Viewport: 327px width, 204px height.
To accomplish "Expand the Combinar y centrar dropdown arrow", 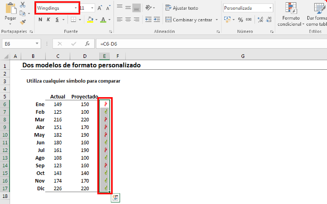I will tap(216, 20).
